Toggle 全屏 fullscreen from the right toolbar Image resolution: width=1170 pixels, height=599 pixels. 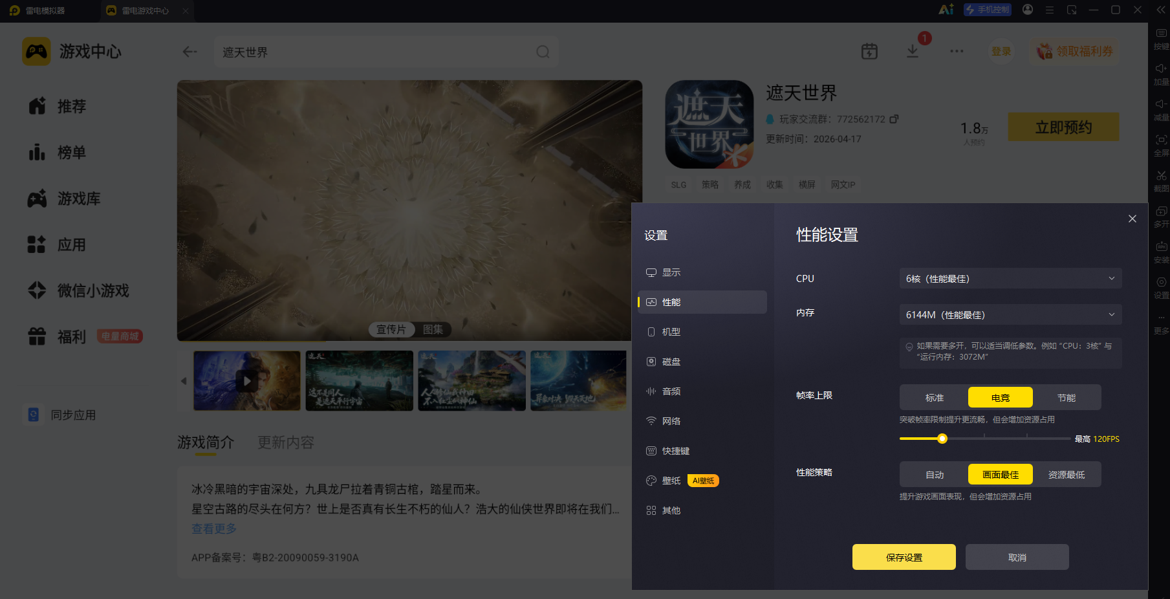(1162, 146)
